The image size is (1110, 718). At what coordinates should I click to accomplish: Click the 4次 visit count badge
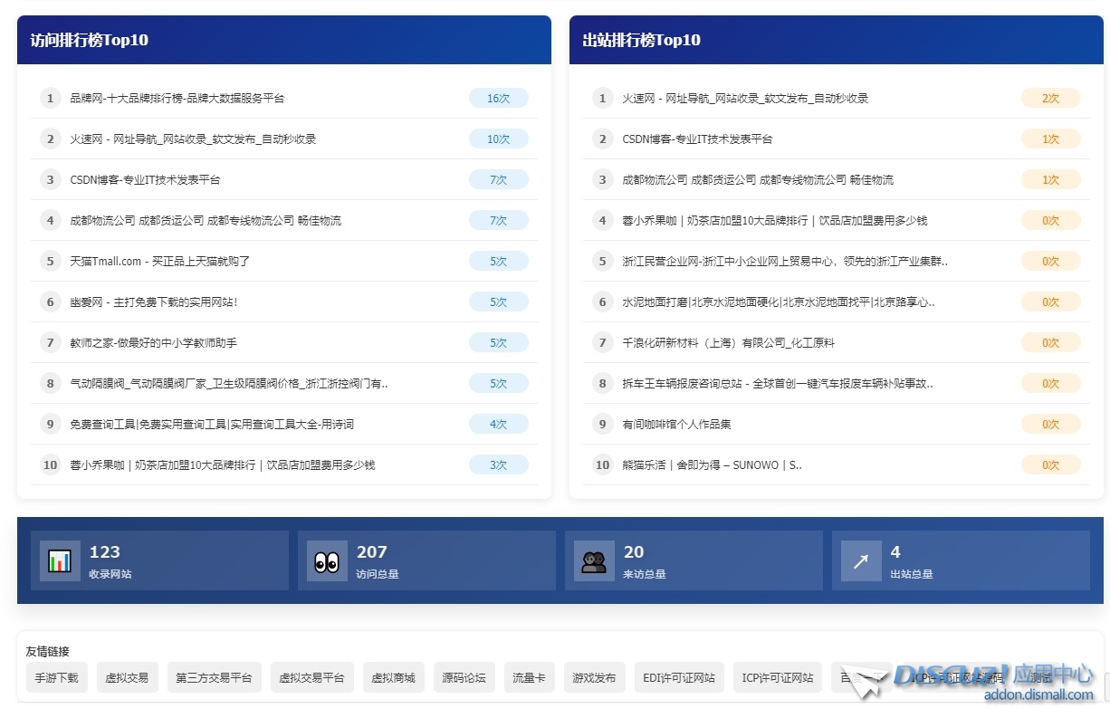click(499, 424)
